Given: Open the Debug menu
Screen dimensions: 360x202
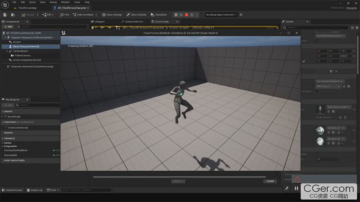Looking at the screenshot, I should tap(53, 2).
